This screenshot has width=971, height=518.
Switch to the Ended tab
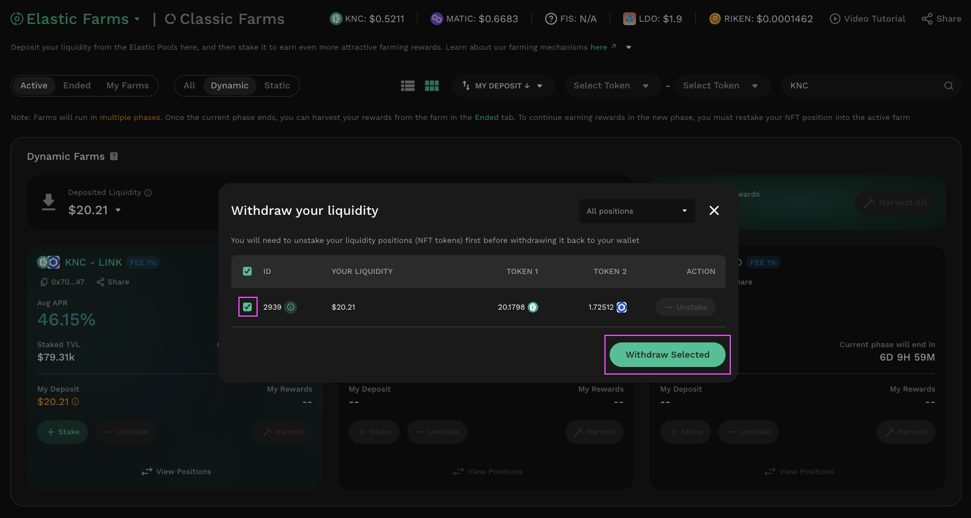click(77, 85)
